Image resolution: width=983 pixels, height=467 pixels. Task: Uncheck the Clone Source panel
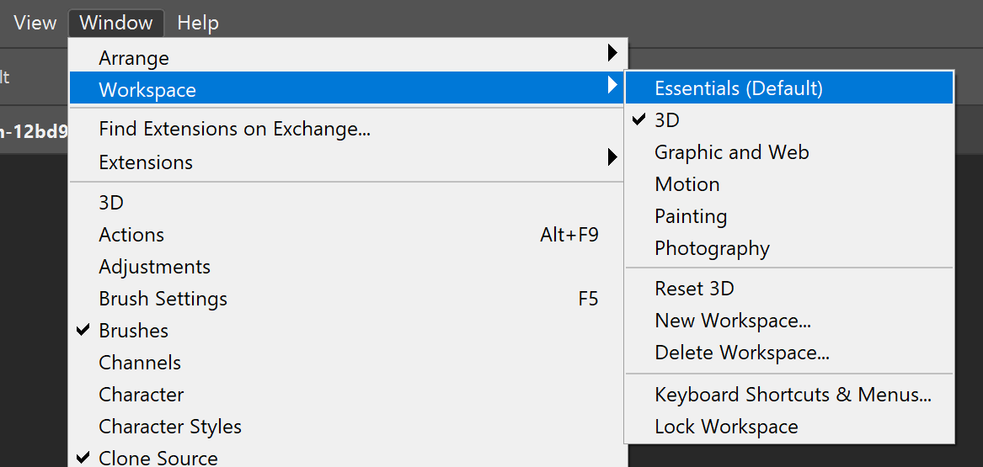(158, 458)
